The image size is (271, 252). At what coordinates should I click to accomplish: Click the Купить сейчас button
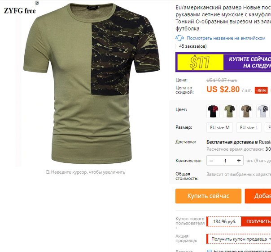tap(208, 196)
